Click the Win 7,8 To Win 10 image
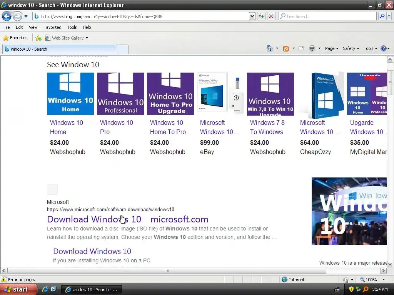 click(270, 94)
